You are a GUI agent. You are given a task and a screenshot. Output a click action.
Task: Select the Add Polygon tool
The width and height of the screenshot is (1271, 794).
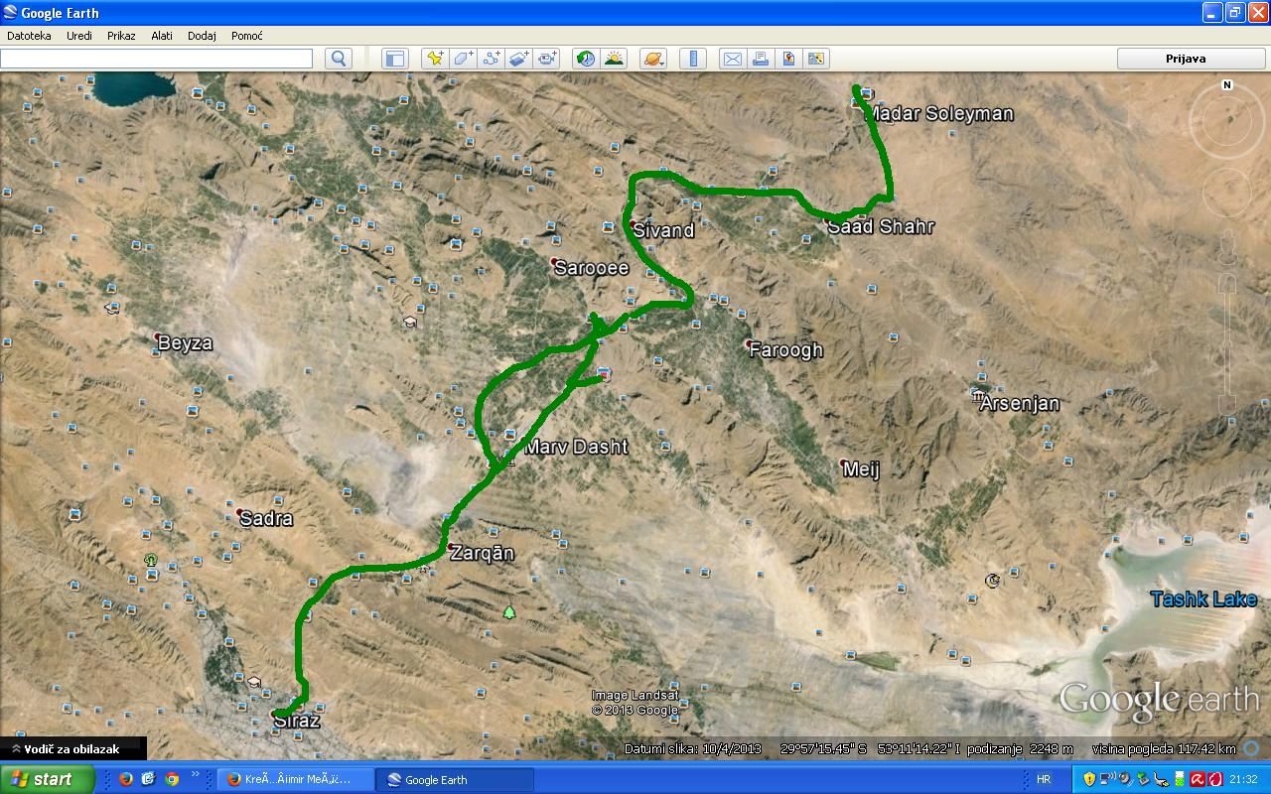click(464, 59)
